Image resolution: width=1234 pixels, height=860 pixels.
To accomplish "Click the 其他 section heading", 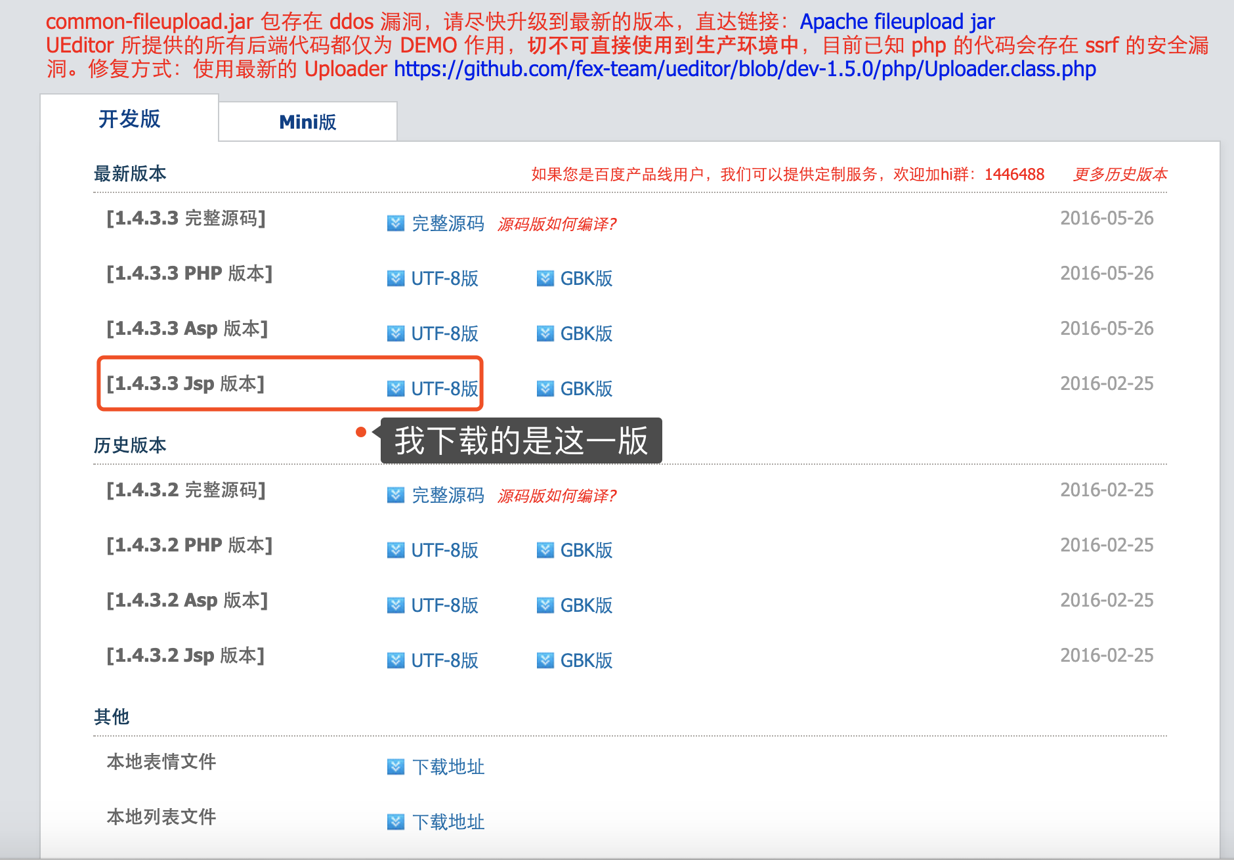I will [x=112, y=717].
